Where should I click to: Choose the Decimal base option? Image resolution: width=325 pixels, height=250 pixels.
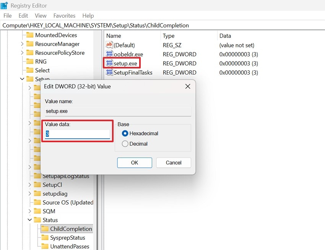pyautogui.click(x=125, y=144)
